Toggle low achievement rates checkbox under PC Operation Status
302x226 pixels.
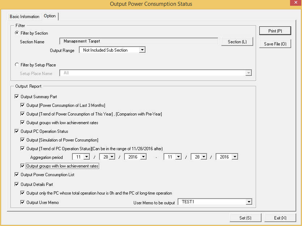22,166
